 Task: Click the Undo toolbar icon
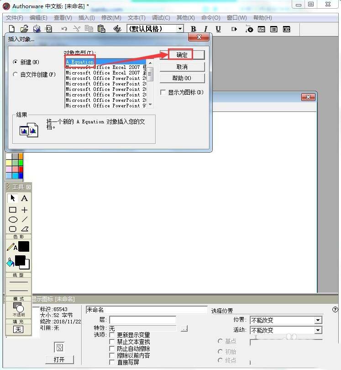point(64,29)
